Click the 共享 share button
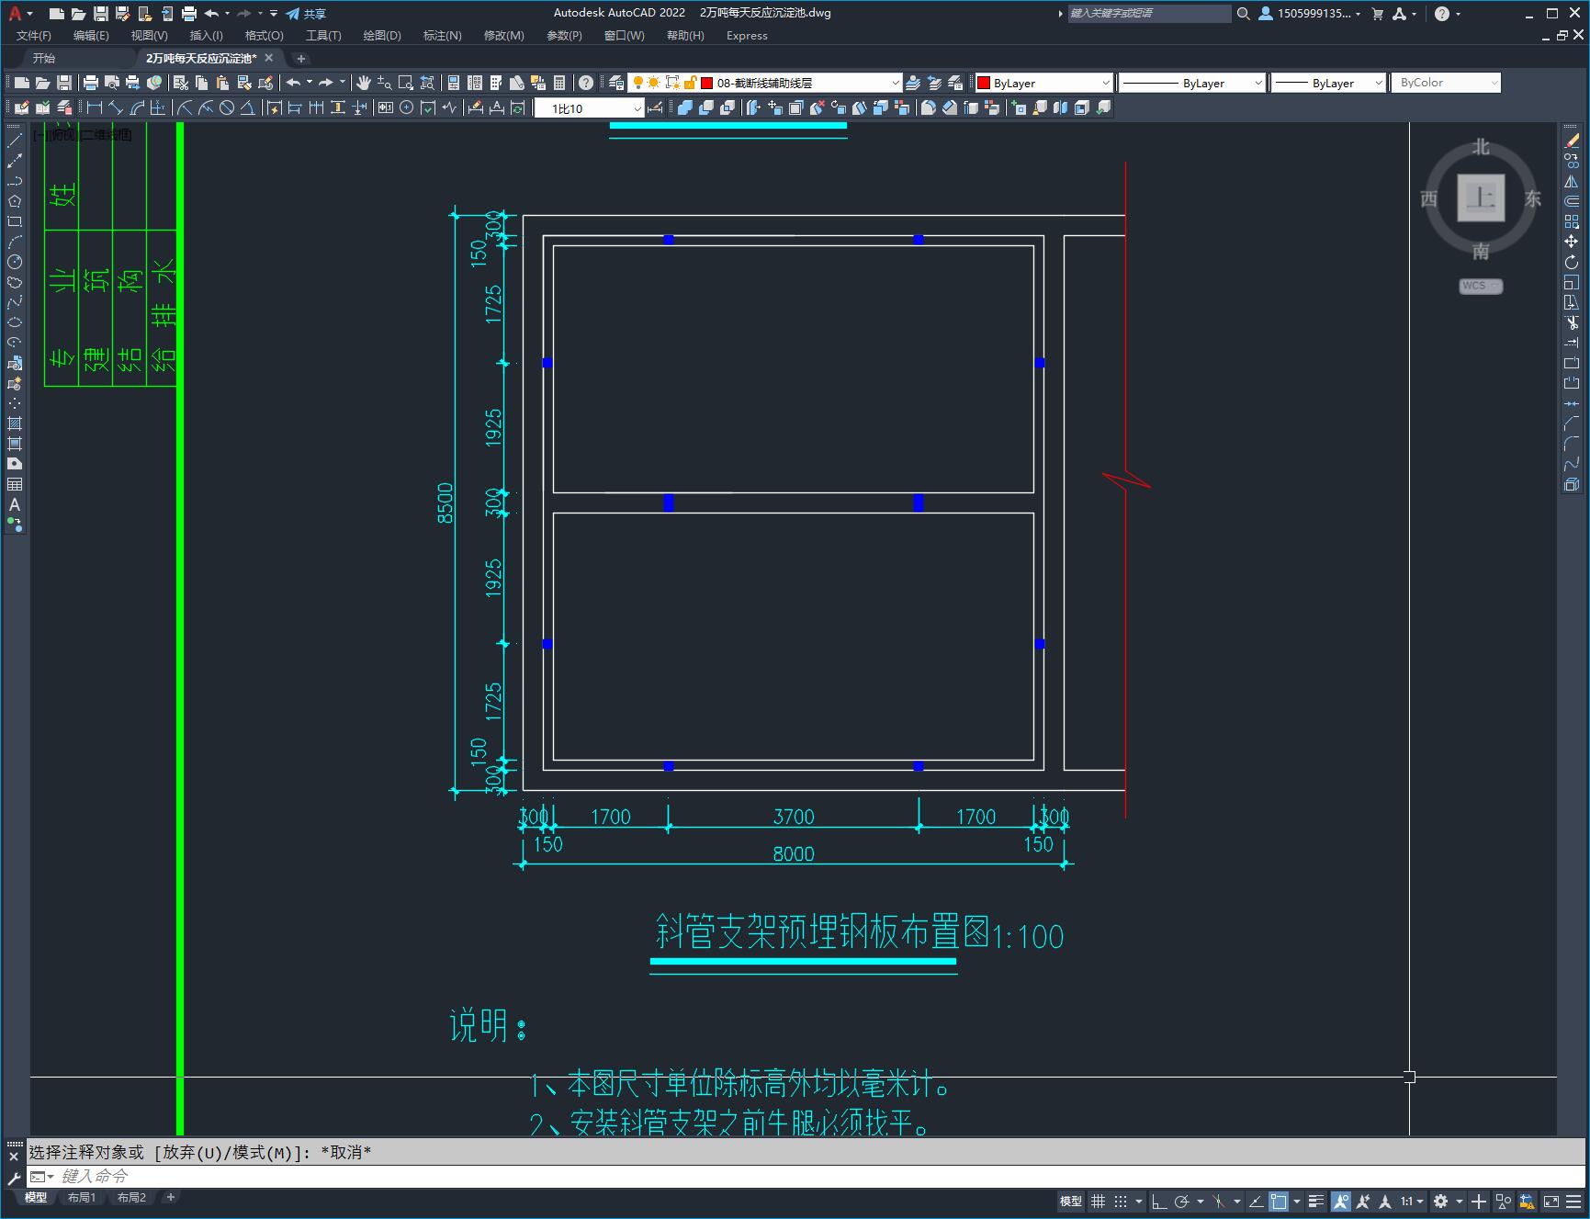1590x1219 pixels. point(306,14)
